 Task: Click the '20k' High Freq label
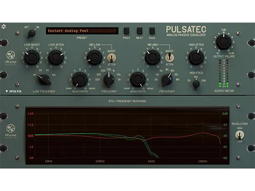coord(204,81)
